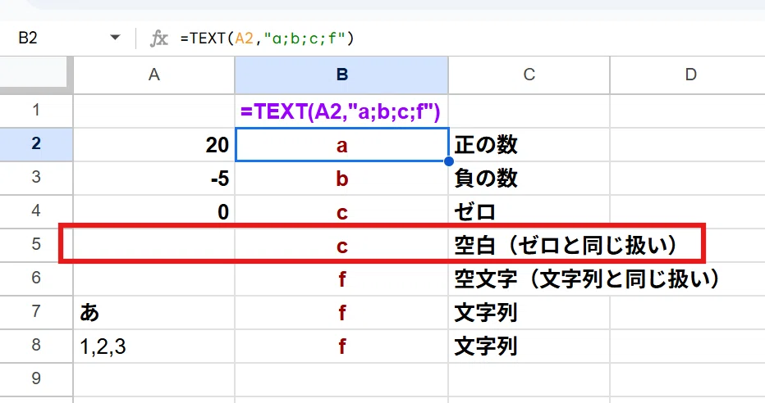This screenshot has height=403, width=765.
Task: Click cell A7 containing あ
Action: (154, 312)
